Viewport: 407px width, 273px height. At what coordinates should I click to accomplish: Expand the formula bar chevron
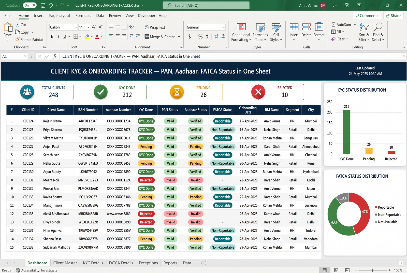404,56
